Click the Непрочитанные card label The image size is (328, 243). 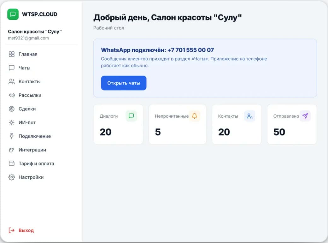click(x=172, y=116)
